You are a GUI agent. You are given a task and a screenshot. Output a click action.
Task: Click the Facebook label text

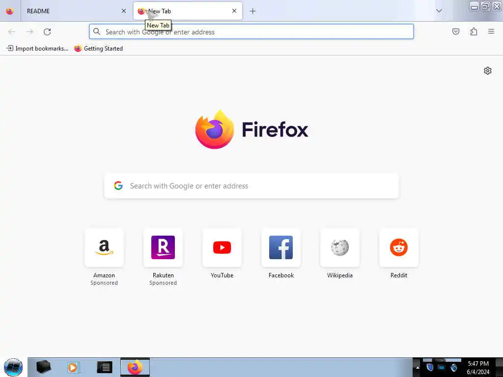click(x=281, y=275)
